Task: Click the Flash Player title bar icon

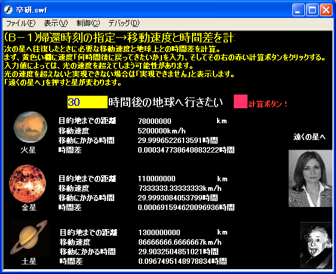Action: click(x=8, y=10)
